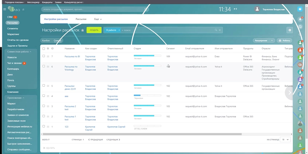Switch to Канбан view
Image resolution: width=308 pixels, height=154 pixels.
46,41
